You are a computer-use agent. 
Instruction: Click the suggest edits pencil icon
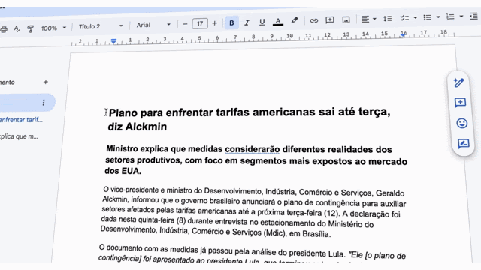[459, 82]
